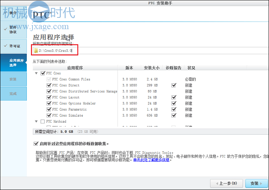Select the 完成 step in sidebar
The image size is (269, 190).
[13, 93]
